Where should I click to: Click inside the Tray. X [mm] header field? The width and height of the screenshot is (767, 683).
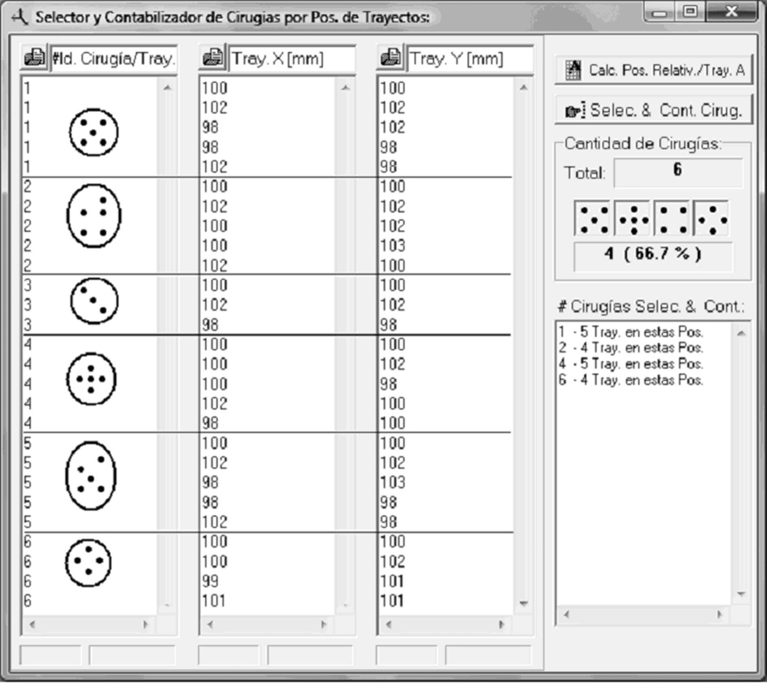(291, 59)
